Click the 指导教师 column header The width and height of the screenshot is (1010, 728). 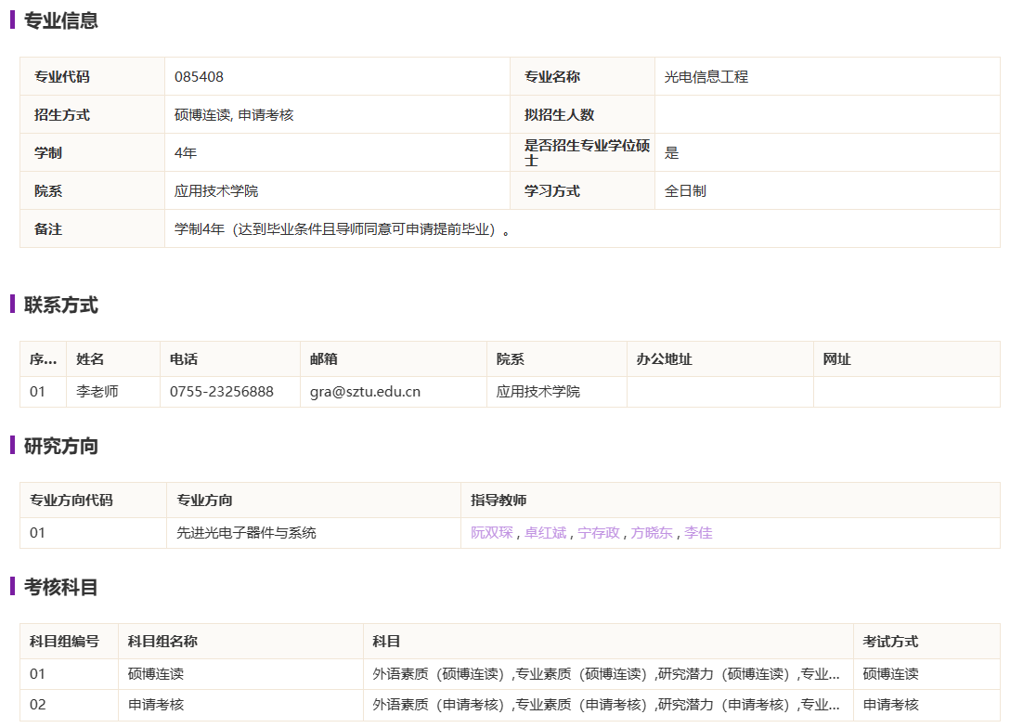click(499, 500)
